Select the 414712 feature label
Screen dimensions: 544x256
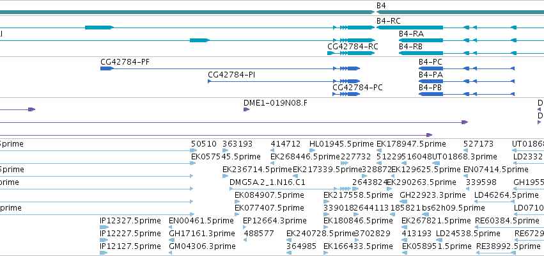pos(286,144)
